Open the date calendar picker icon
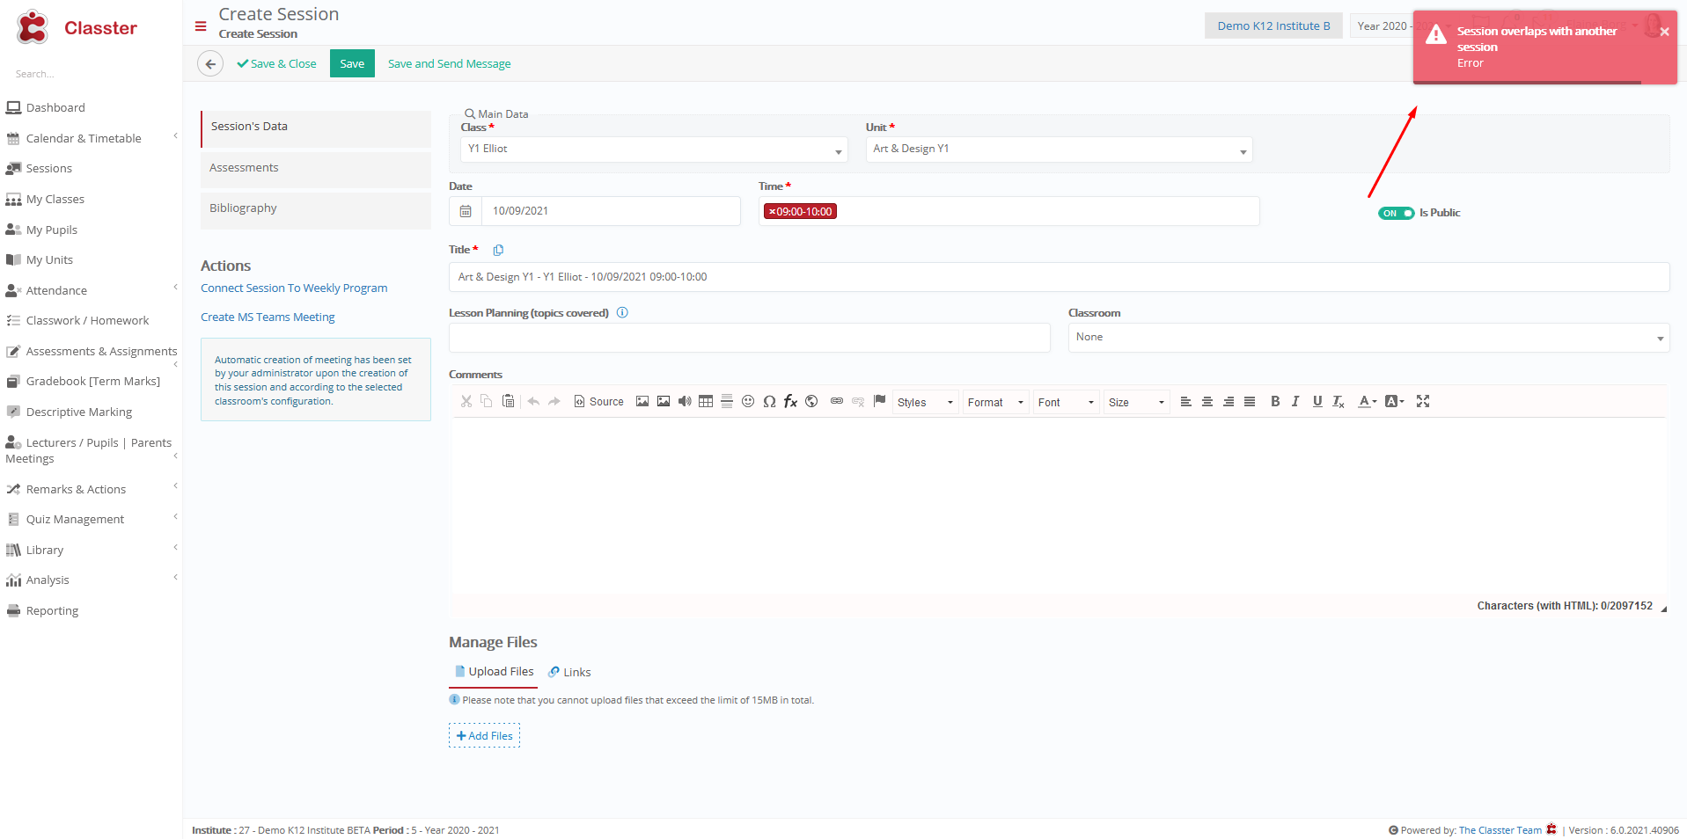This screenshot has height=839, width=1687. [x=466, y=211]
